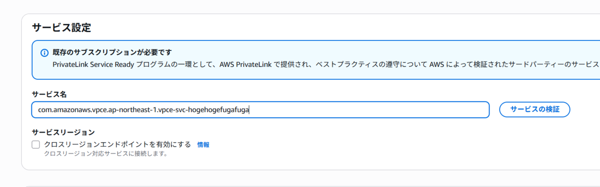Click the blinking cursor at end of service name
Screen dimensions: 600x187
[249, 110]
